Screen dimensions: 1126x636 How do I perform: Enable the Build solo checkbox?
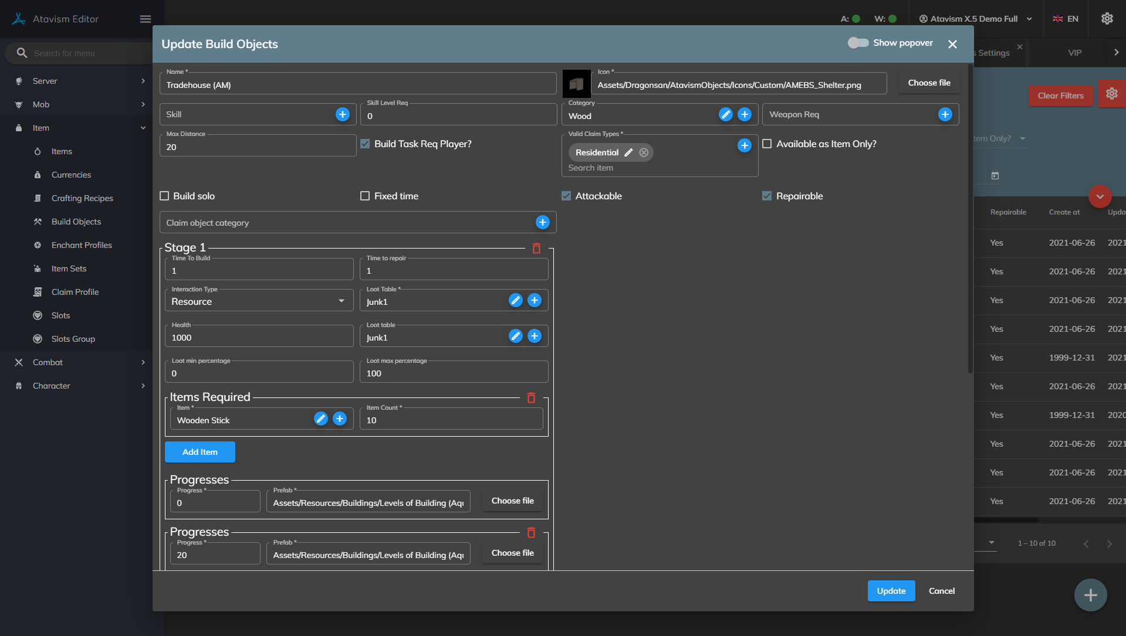coord(165,196)
